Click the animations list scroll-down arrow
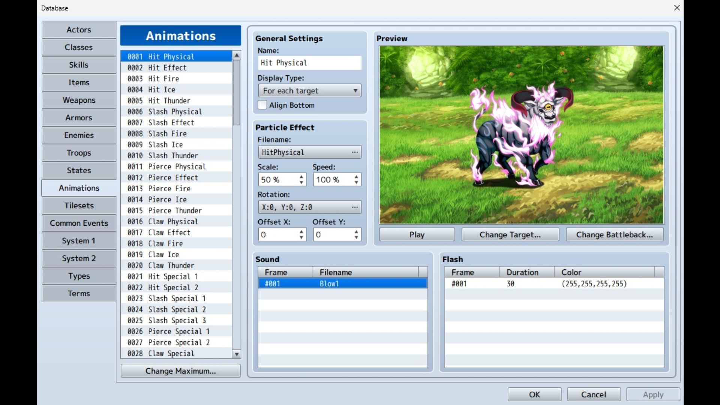The width and height of the screenshot is (720, 405). pos(236,354)
